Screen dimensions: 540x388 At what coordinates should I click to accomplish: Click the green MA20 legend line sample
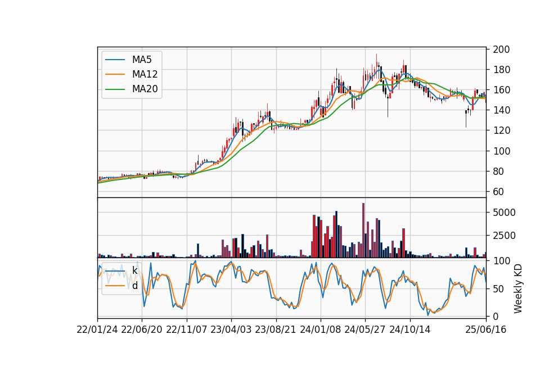pyautogui.click(x=115, y=89)
